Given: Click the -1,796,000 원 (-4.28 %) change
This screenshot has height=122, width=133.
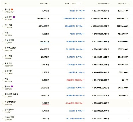Looking at the screenshot, I should pos(72,18).
